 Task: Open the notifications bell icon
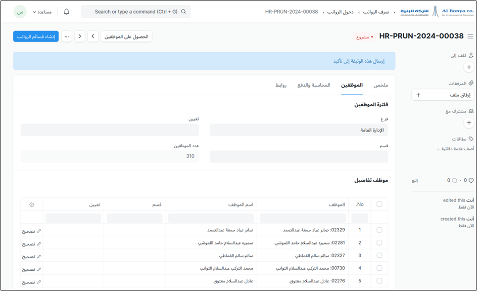tap(67, 12)
